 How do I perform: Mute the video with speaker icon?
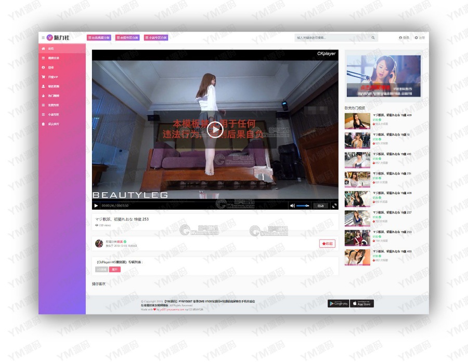click(x=292, y=206)
